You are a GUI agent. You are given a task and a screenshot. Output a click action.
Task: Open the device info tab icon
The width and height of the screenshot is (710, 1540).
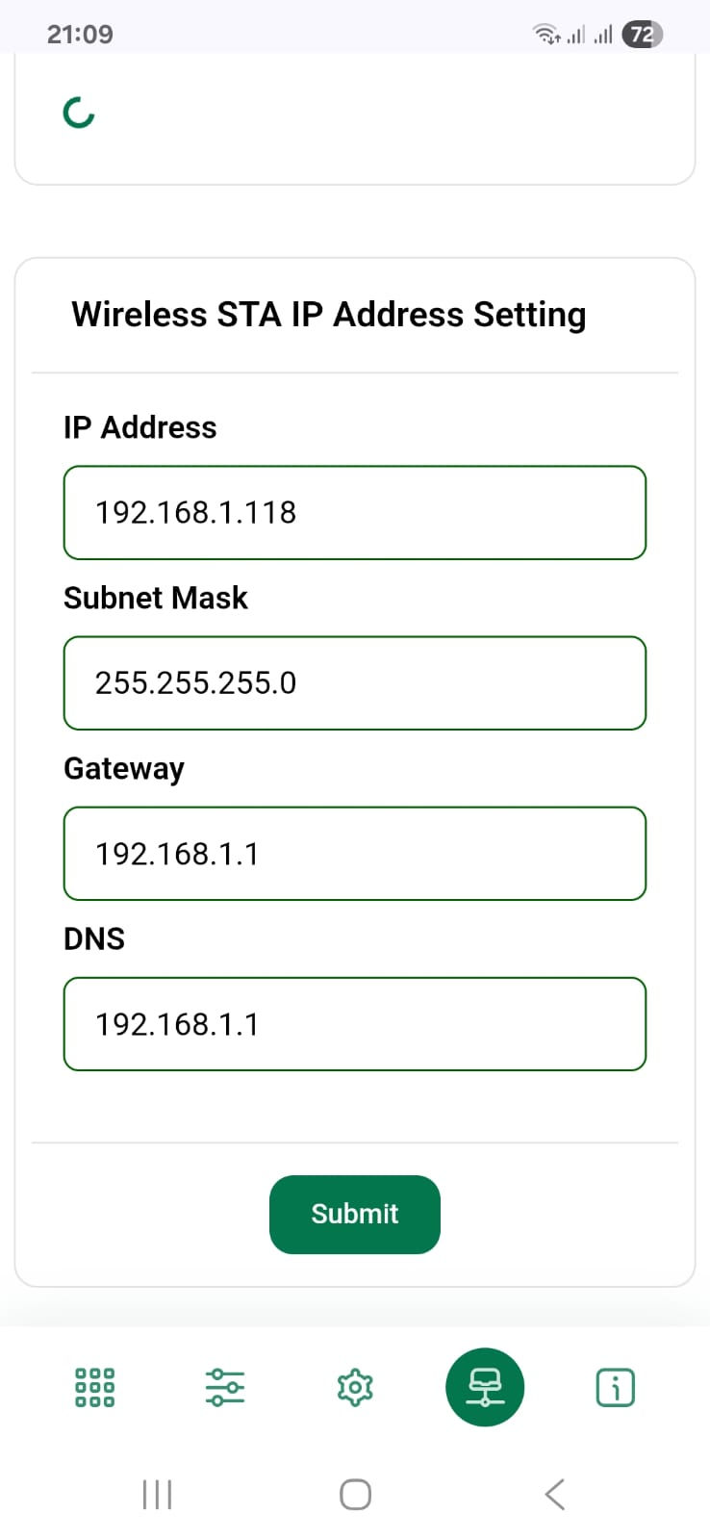[616, 1387]
